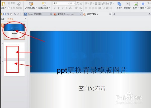Toggle Underline formatting
The height and width of the screenshot is (108, 151).
pyautogui.click(x=63, y=8)
